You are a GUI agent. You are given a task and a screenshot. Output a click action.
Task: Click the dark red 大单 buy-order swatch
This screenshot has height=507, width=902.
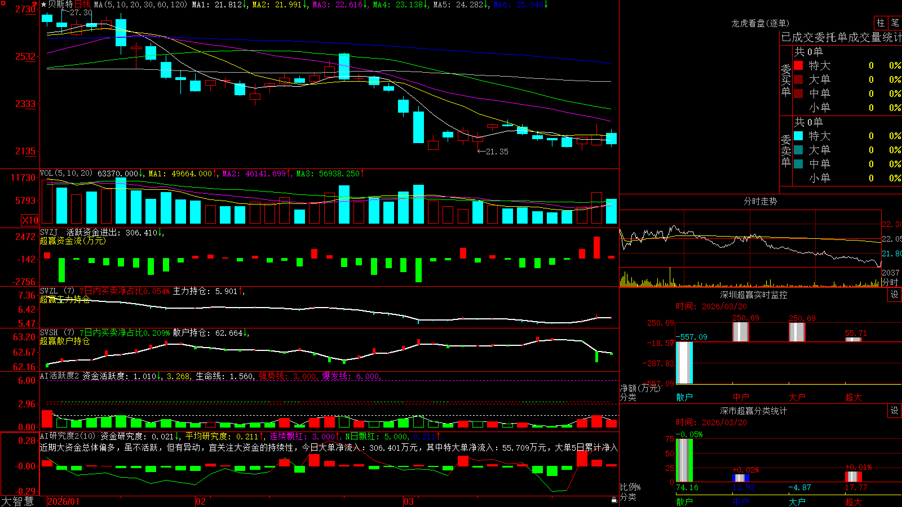click(x=798, y=79)
